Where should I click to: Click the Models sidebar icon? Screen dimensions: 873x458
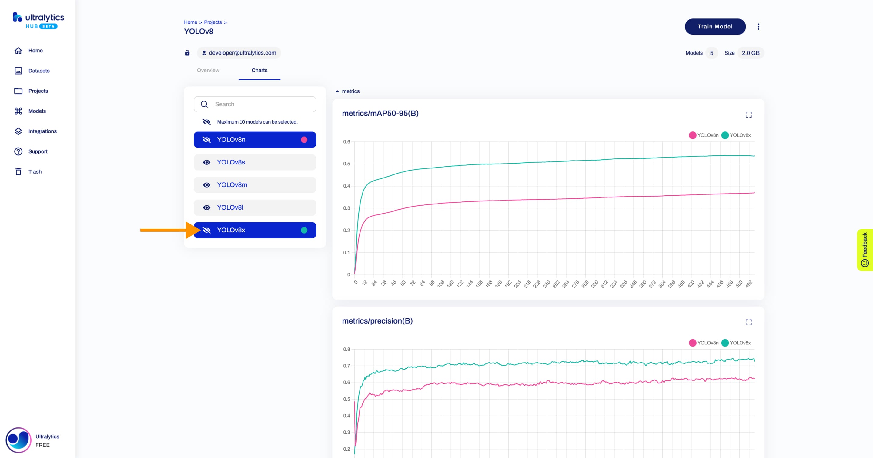pyautogui.click(x=18, y=111)
